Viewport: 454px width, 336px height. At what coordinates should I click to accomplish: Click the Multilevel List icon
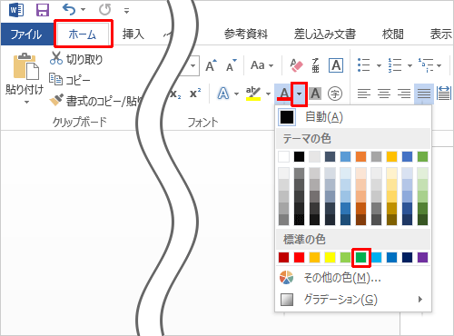426,65
